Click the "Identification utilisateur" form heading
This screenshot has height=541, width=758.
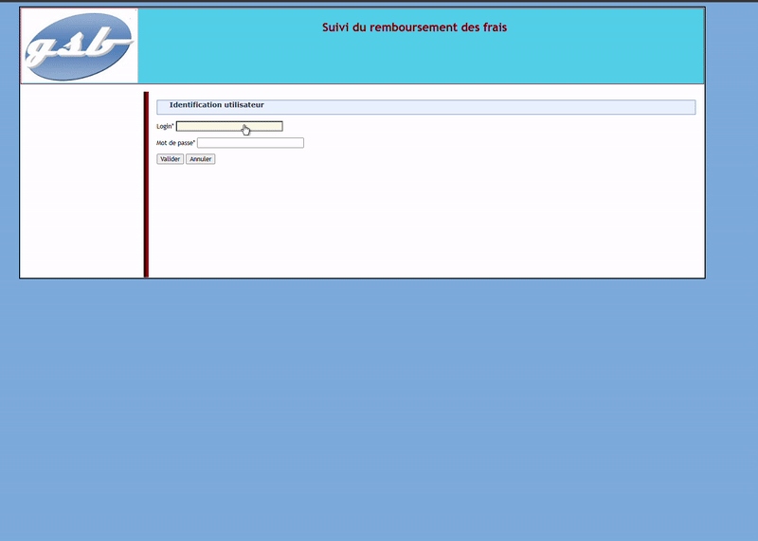tap(216, 104)
